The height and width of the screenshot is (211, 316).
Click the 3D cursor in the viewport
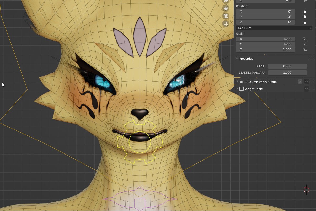point(306,190)
